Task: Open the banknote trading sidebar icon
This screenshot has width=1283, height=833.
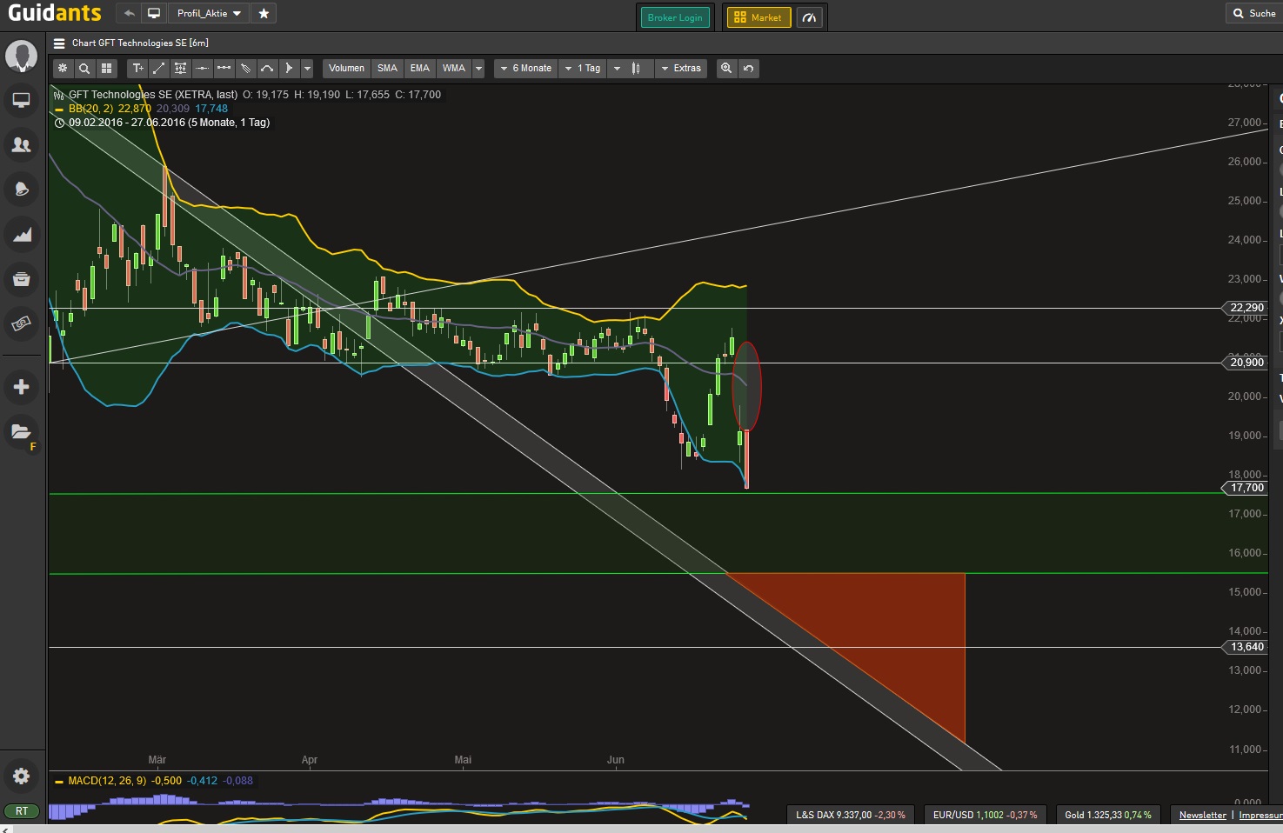Action: coord(22,324)
